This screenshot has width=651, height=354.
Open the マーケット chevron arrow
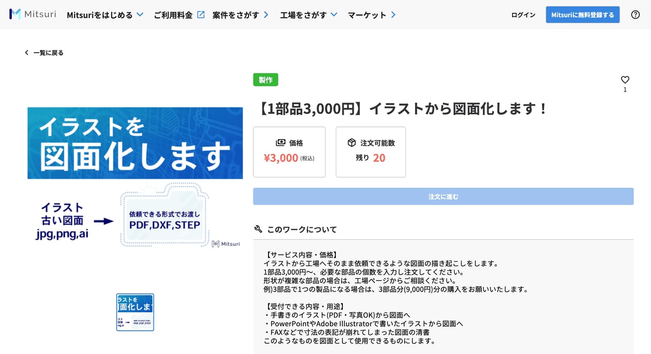[393, 15]
